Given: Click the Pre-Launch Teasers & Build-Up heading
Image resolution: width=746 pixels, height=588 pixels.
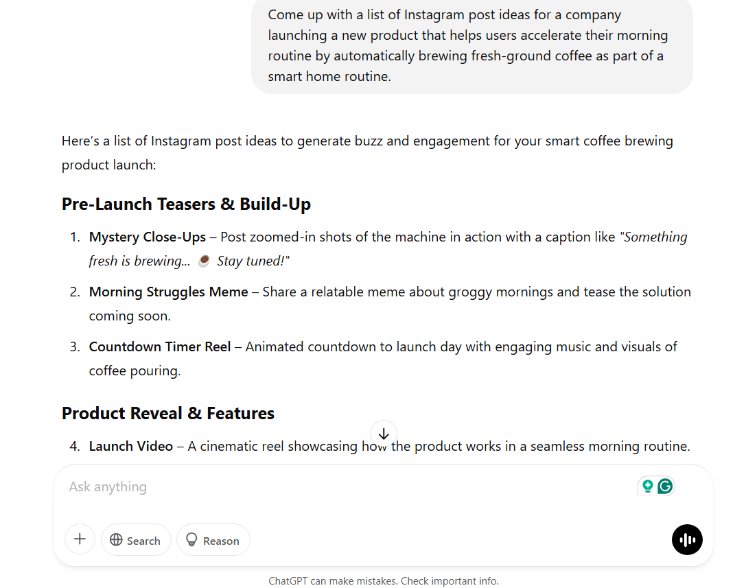Looking at the screenshot, I should [186, 204].
